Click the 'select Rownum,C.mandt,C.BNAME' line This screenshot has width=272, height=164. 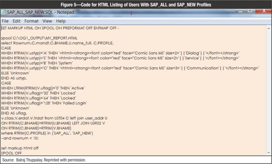(57, 43)
